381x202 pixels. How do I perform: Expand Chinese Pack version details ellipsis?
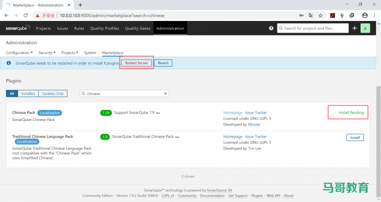pos(158,113)
